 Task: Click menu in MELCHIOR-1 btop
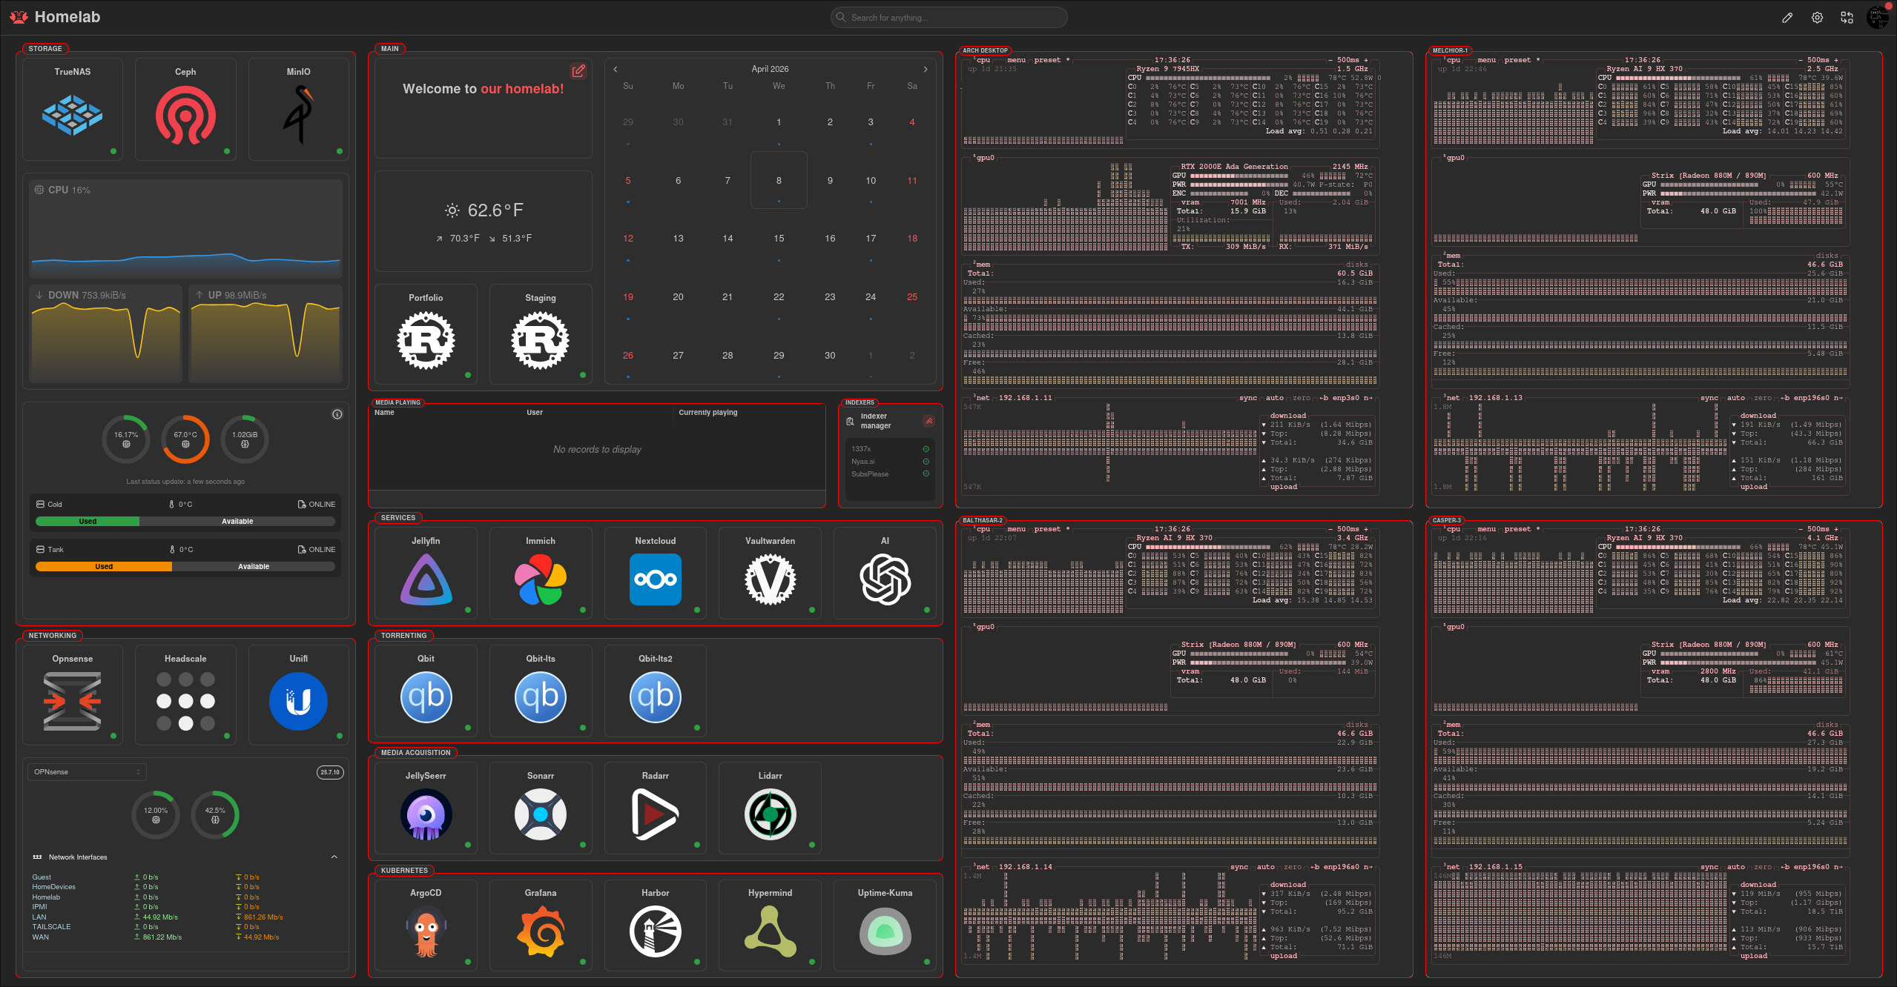pos(1486,60)
